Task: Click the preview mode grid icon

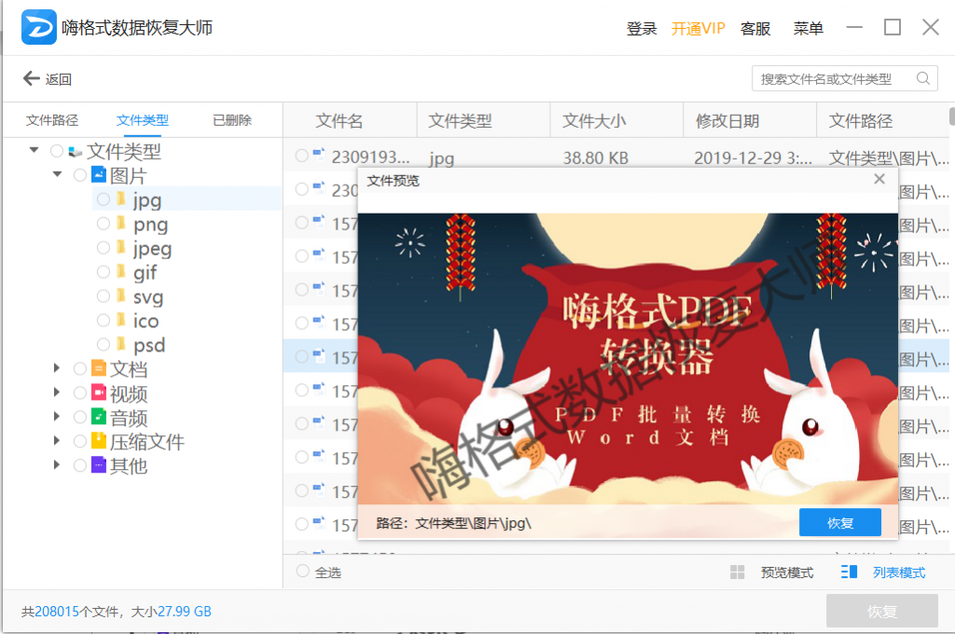Action: tap(737, 572)
